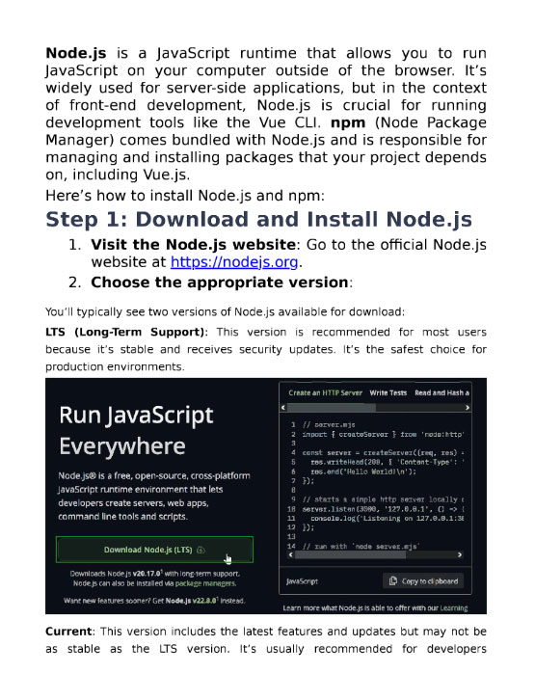Click the tab strip left scroll arrow
Screen dimensions: 535x700
click(x=283, y=408)
